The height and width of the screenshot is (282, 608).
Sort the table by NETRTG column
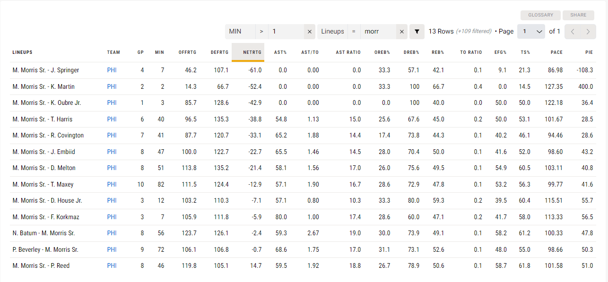click(252, 52)
